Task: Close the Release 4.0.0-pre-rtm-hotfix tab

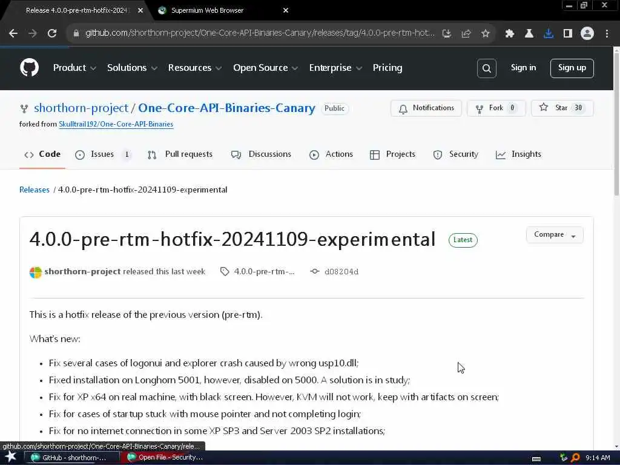Action: 140,11
